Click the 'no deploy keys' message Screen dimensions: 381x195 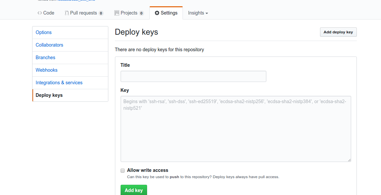click(159, 50)
